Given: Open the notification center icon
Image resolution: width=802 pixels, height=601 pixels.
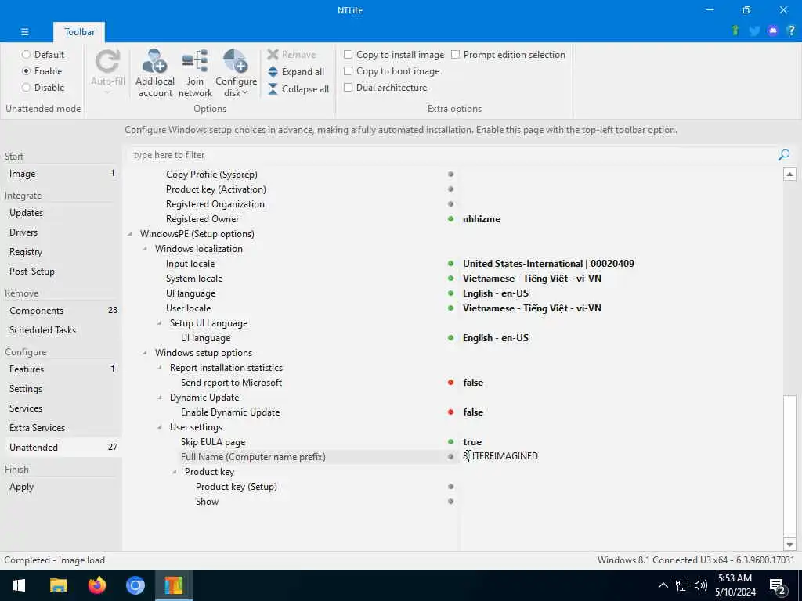Looking at the screenshot, I should tap(778, 586).
